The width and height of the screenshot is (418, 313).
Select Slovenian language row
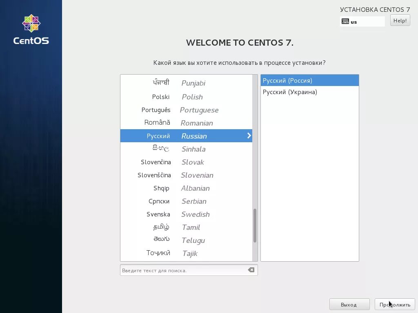[x=186, y=175]
